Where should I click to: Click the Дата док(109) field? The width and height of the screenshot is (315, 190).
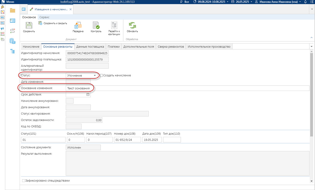pyautogui.click(x=152, y=140)
